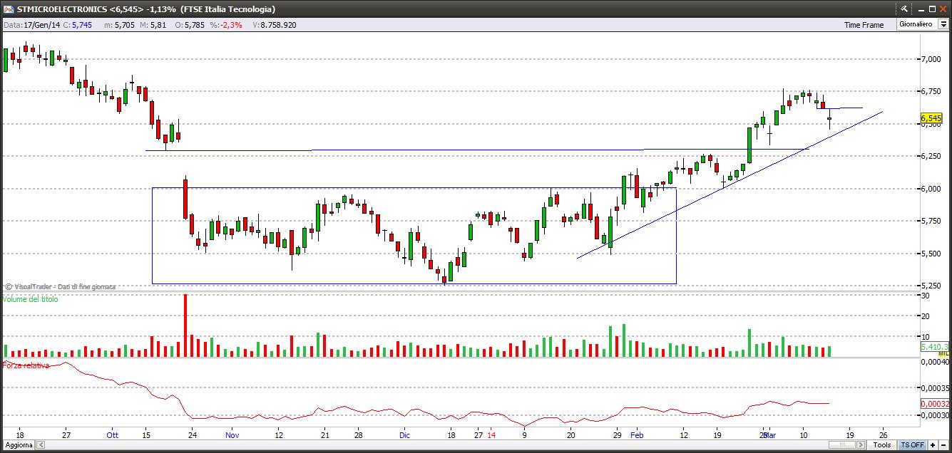Click the 6,000 price axis label
The width and height of the screenshot is (952, 453).
click(x=930, y=189)
